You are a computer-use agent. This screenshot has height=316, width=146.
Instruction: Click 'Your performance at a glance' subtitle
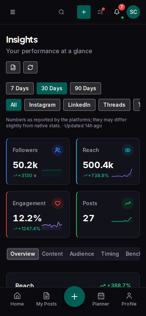point(49,51)
